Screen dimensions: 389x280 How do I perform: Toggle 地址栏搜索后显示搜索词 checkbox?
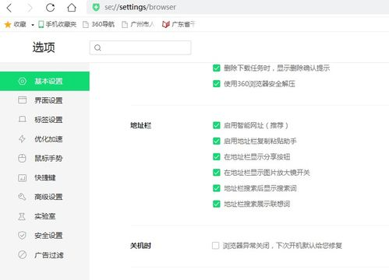tap(217, 188)
